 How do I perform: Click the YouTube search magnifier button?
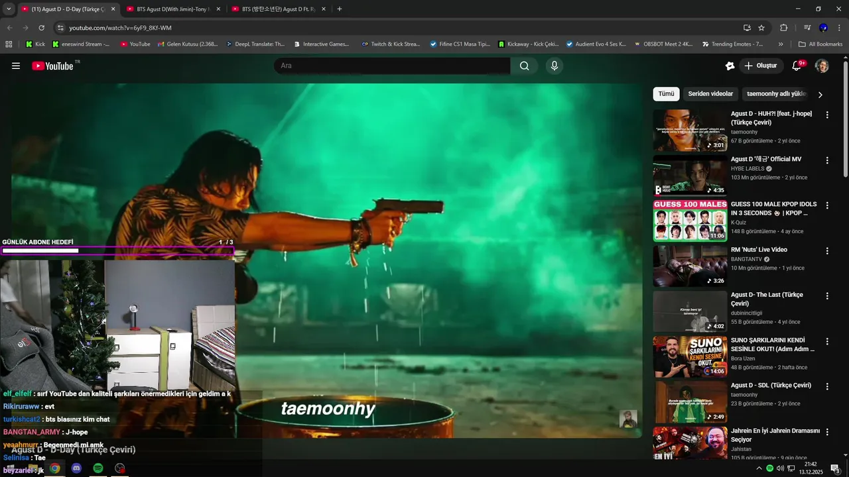coord(524,66)
